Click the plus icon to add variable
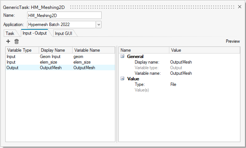Viewport: 246px width, 148px height. click(8, 41)
